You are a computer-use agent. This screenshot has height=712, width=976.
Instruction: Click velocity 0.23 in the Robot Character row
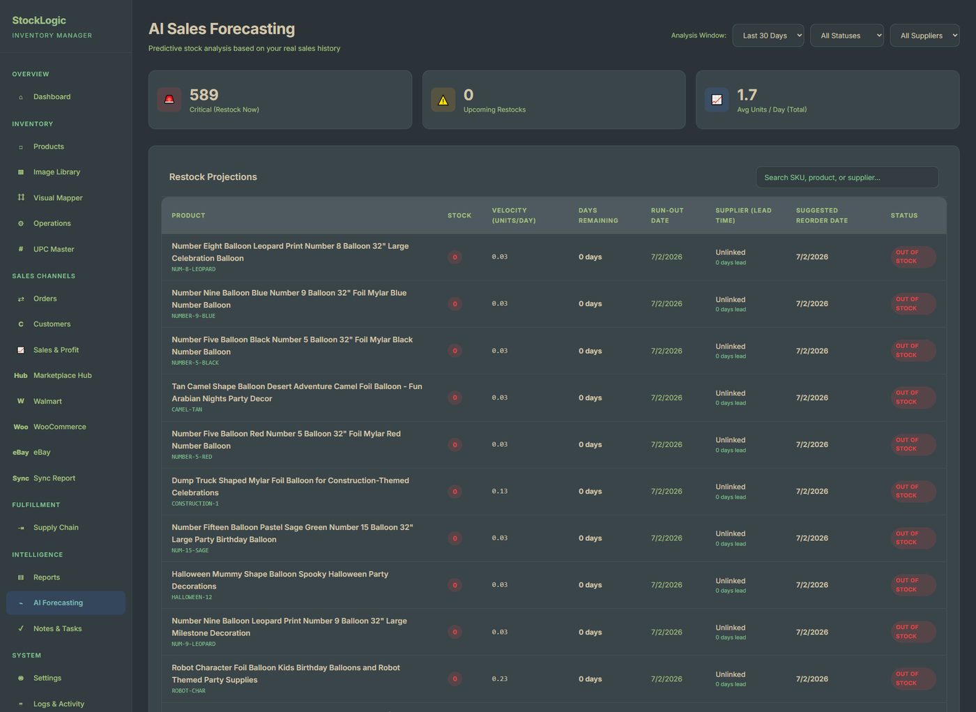[x=500, y=679]
